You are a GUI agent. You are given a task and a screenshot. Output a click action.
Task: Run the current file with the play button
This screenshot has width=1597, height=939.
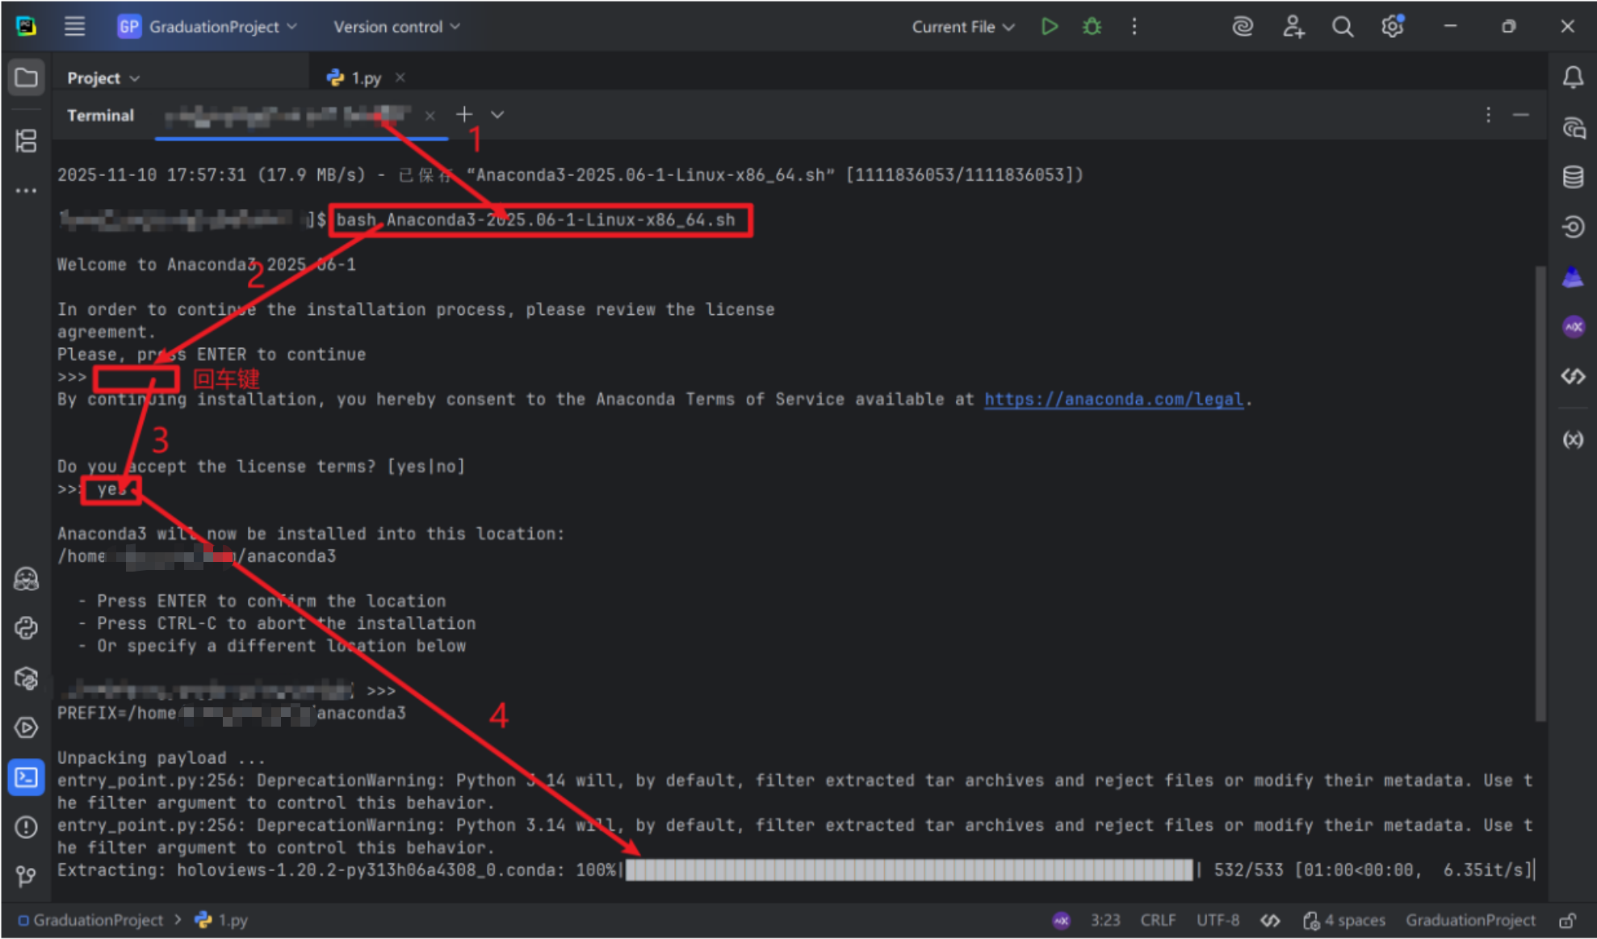(1049, 27)
